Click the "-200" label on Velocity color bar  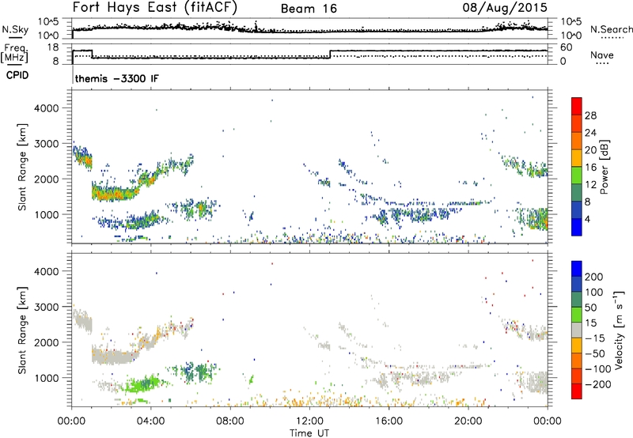pos(598,384)
